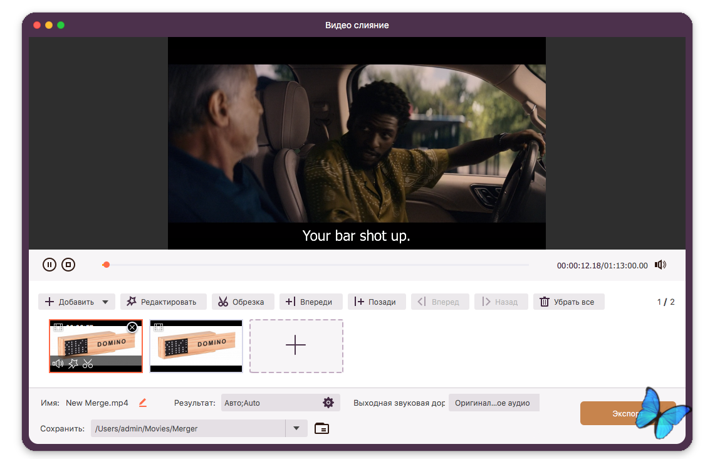
Task: Select the second Domino clip thumbnail
Action: [x=196, y=346]
